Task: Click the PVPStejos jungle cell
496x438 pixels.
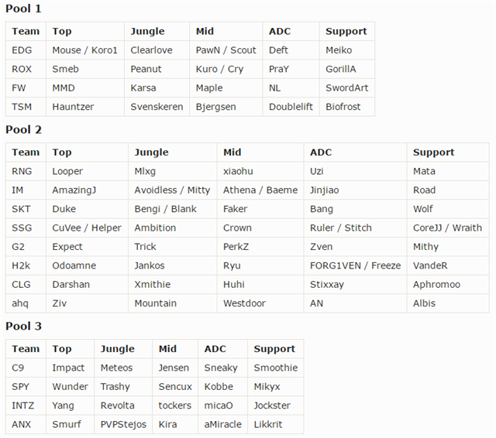Action: tap(122, 424)
